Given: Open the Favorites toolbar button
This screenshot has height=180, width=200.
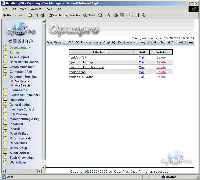Looking at the screenshot, I should (x=72, y=15).
